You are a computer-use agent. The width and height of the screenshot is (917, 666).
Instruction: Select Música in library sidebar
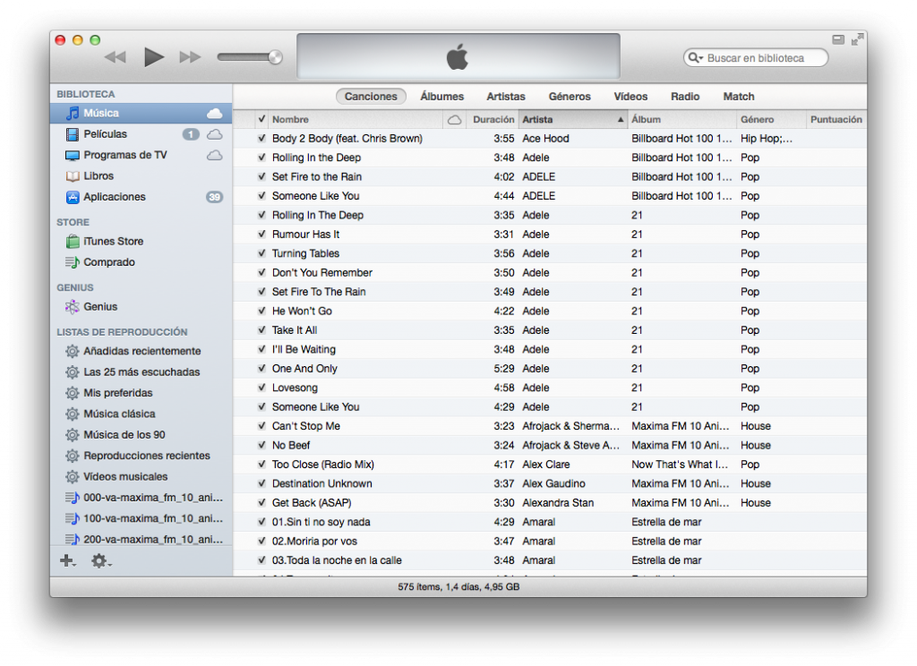click(x=141, y=113)
